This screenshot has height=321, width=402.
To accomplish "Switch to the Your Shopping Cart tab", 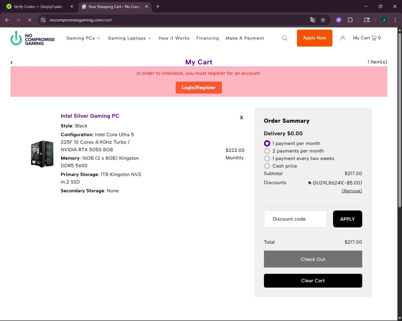I will [115, 7].
